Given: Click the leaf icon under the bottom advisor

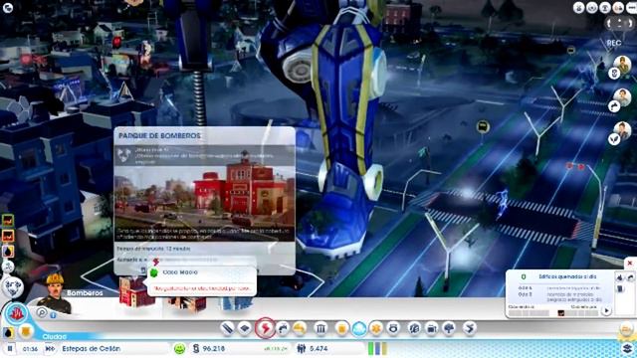Looking at the screenshot, I should coord(614,139).
